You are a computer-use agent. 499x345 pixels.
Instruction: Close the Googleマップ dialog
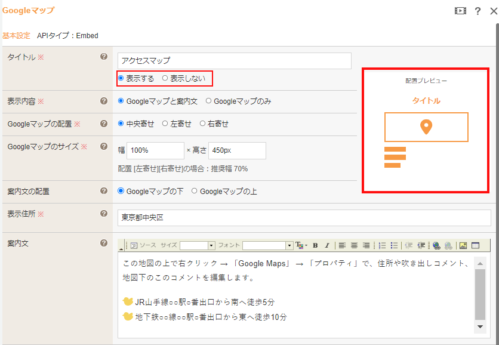(x=494, y=11)
